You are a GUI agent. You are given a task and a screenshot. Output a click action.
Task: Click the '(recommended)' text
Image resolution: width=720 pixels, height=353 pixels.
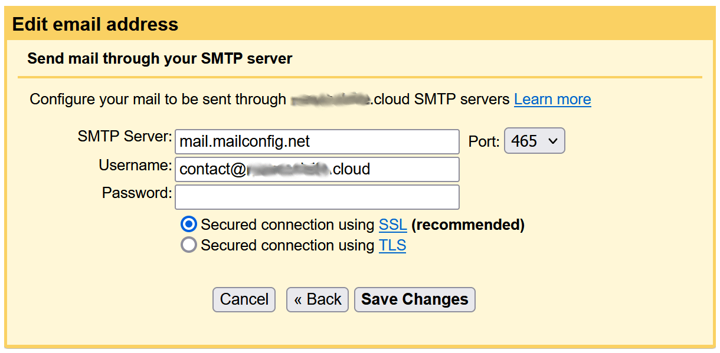[468, 225]
